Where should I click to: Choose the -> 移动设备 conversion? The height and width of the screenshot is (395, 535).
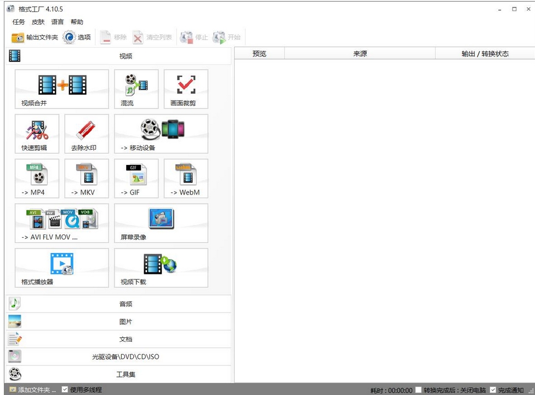pos(161,134)
